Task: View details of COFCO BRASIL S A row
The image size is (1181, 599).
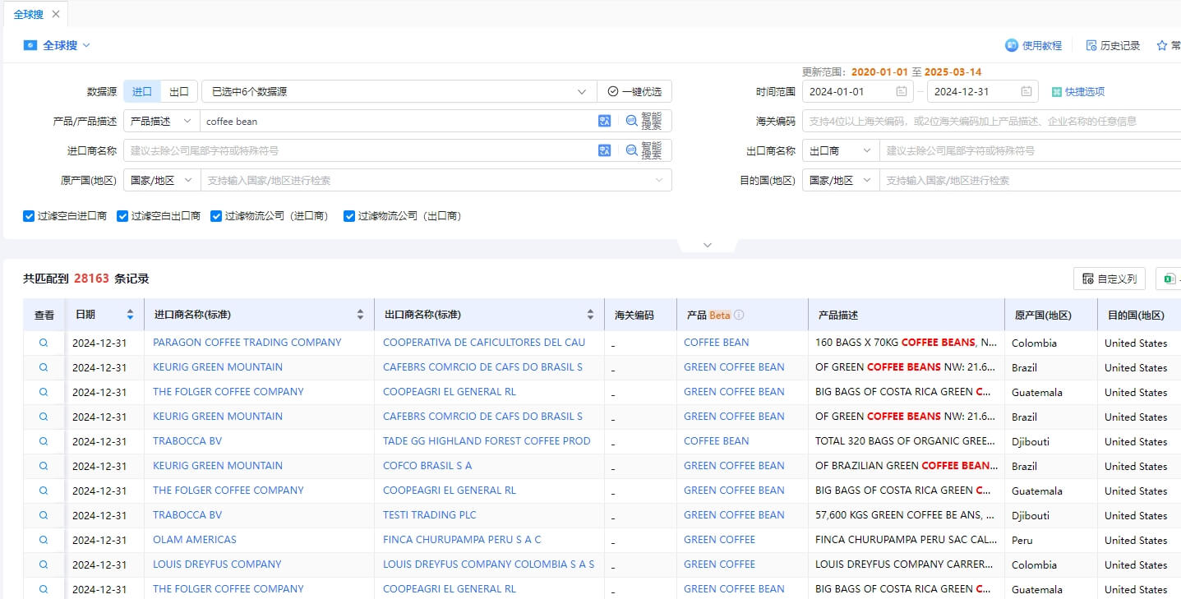Action: tap(44, 466)
